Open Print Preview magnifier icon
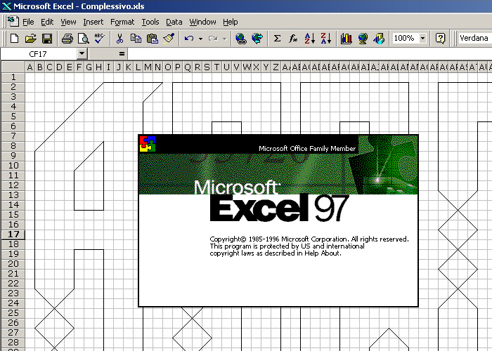This screenshot has height=351, width=492. [x=84, y=39]
